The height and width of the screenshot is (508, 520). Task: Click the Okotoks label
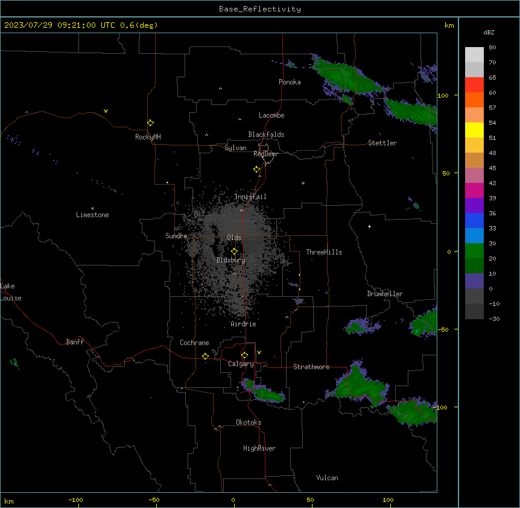[x=249, y=422]
